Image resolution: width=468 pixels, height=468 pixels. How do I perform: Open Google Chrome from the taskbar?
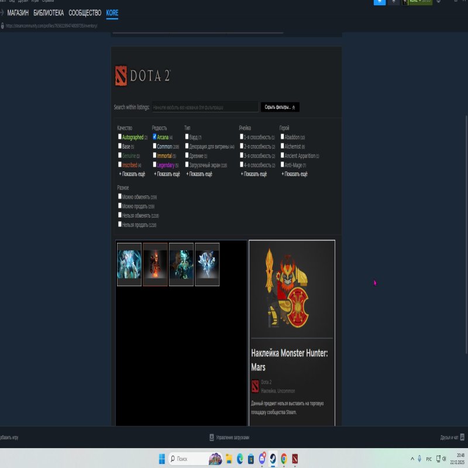(x=284, y=459)
